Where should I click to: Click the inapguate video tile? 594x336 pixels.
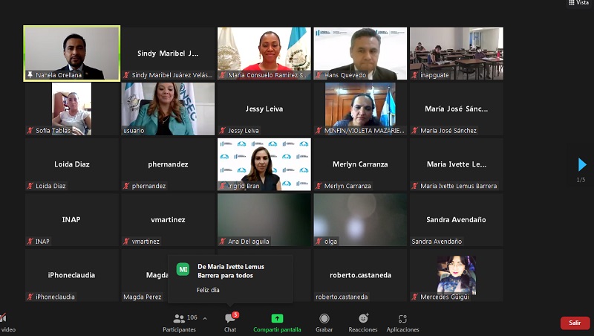point(456,52)
